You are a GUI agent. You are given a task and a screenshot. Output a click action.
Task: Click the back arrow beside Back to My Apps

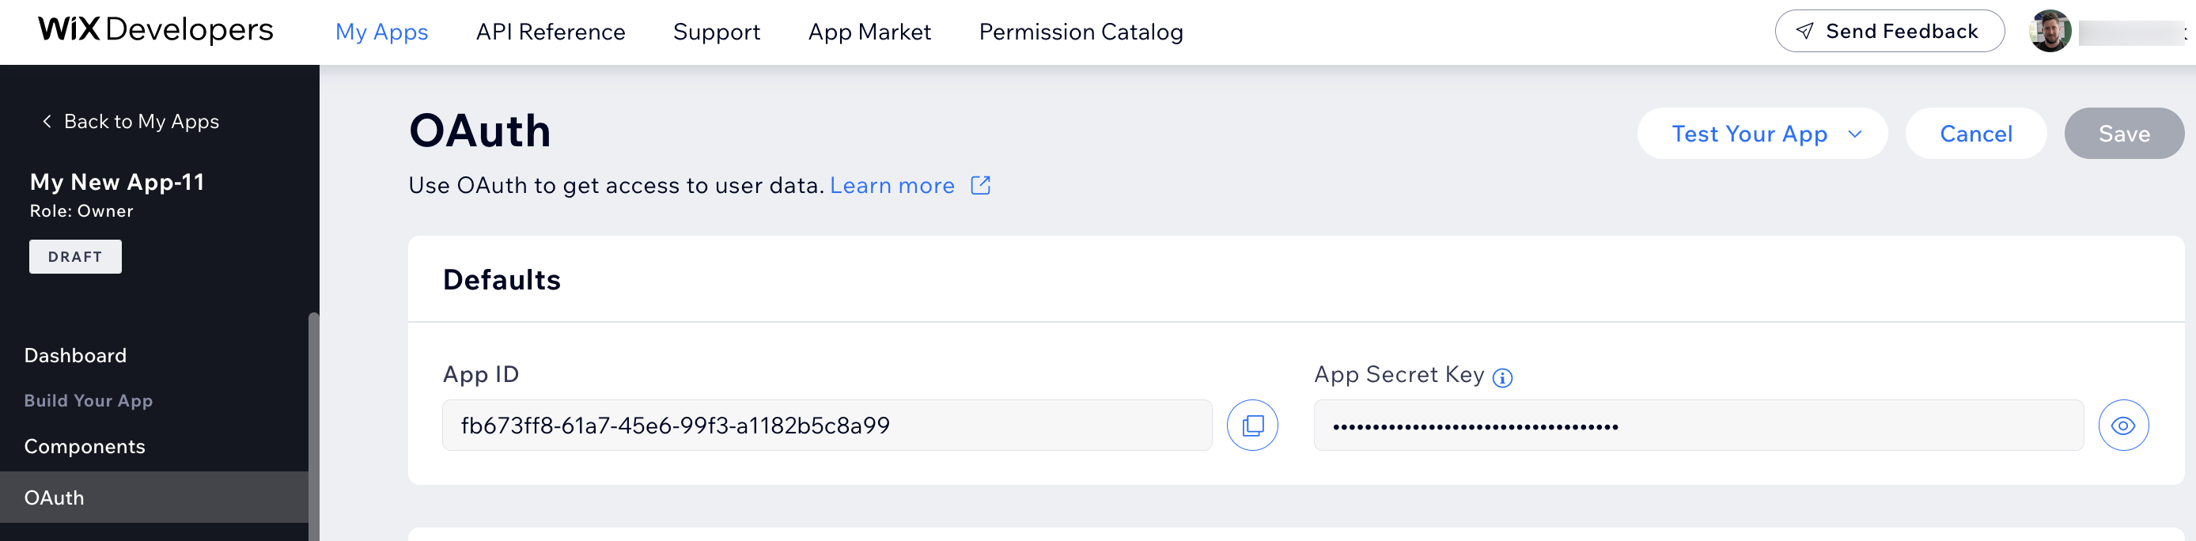[x=47, y=121]
